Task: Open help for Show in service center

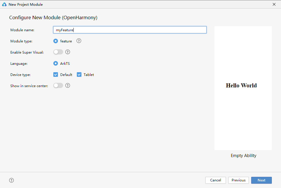Action: coord(68,86)
